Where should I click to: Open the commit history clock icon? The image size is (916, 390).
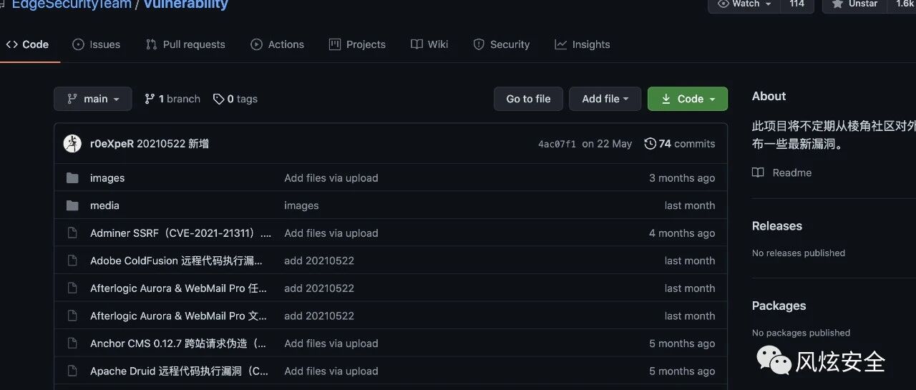point(650,143)
